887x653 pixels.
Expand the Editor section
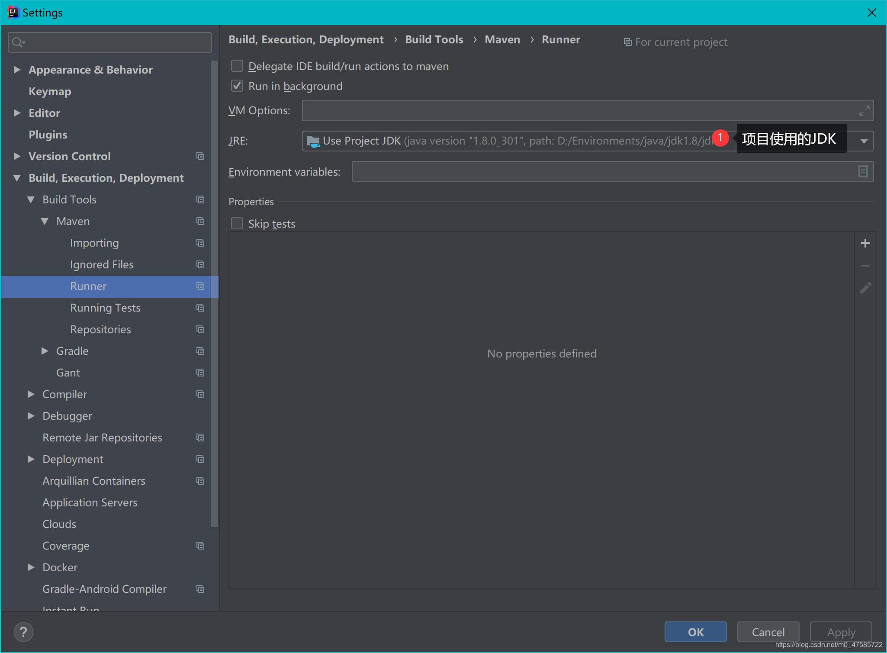(x=17, y=113)
